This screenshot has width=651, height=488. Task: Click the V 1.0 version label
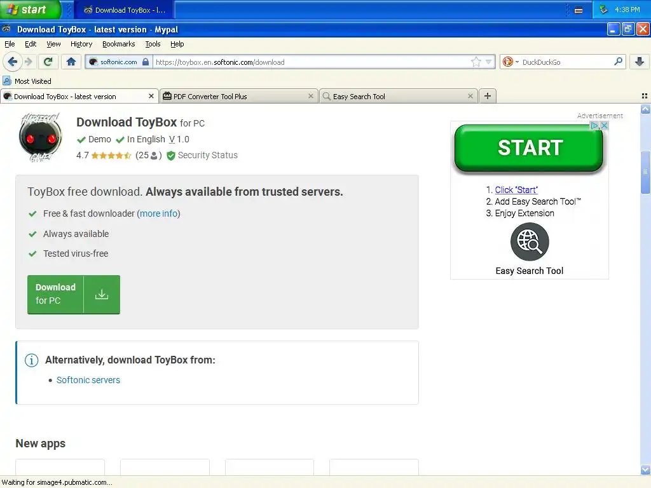pos(179,139)
